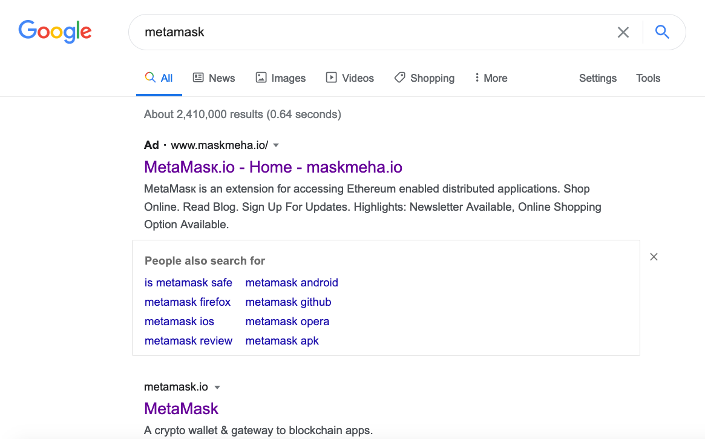705x439 pixels.
Task: Open the Settings menu
Action: [x=597, y=78]
